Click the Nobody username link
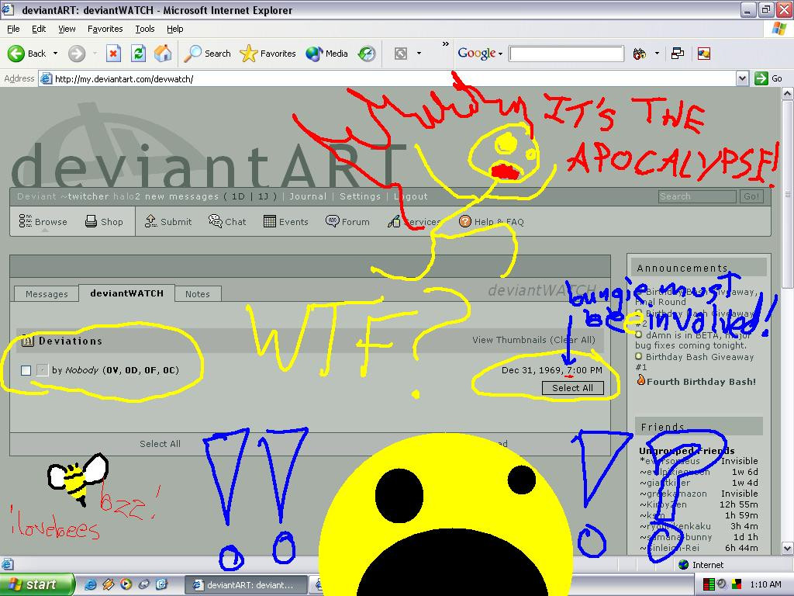The width and height of the screenshot is (794, 596). pyautogui.click(x=81, y=370)
